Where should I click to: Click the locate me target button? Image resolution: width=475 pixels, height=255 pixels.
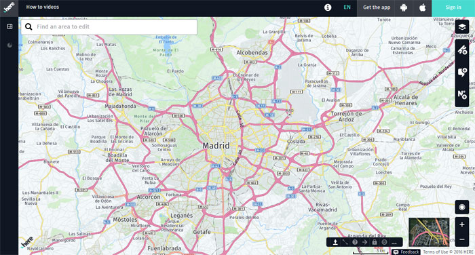click(462, 207)
